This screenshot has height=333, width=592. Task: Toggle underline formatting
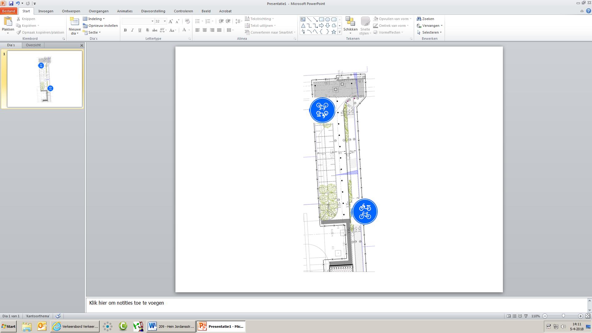[x=140, y=30]
